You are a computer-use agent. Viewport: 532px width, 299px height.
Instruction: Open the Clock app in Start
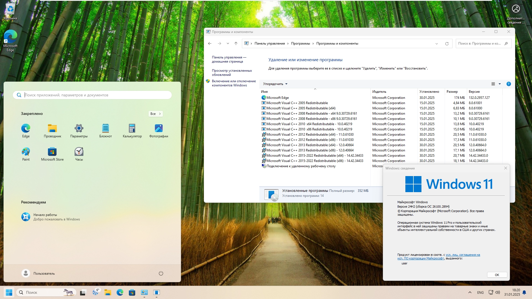(x=79, y=154)
